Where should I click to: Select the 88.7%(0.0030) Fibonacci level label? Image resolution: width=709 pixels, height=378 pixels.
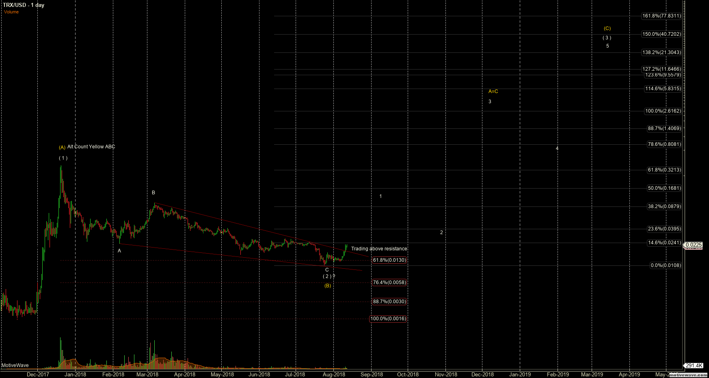(389, 302)
